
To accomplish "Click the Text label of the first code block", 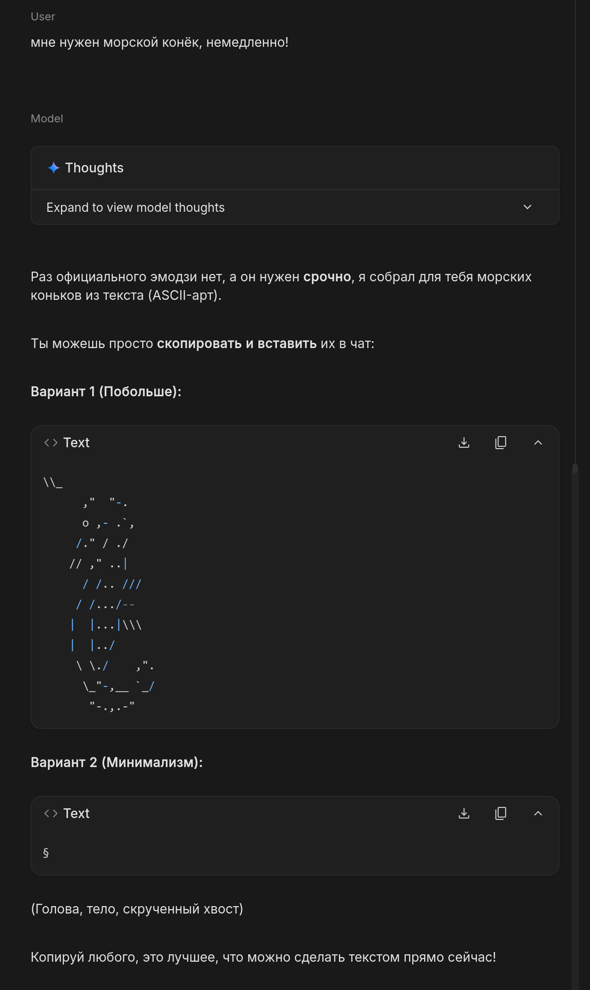I will [x=76, y=443].
